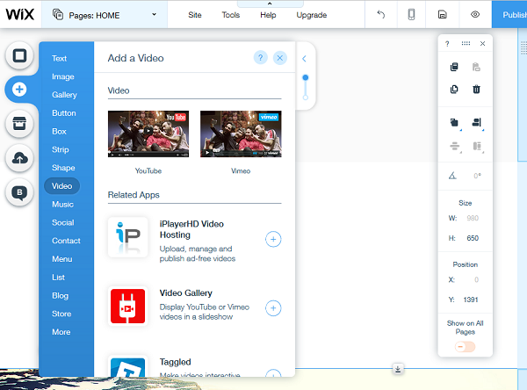Select Contact in the Add menu

click(x=66, y=241)
